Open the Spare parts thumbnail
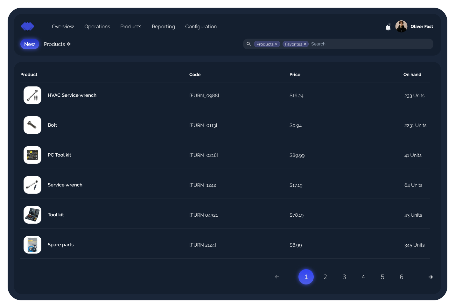The width and height of the screenshot is (455, 308). coord(32,245)
